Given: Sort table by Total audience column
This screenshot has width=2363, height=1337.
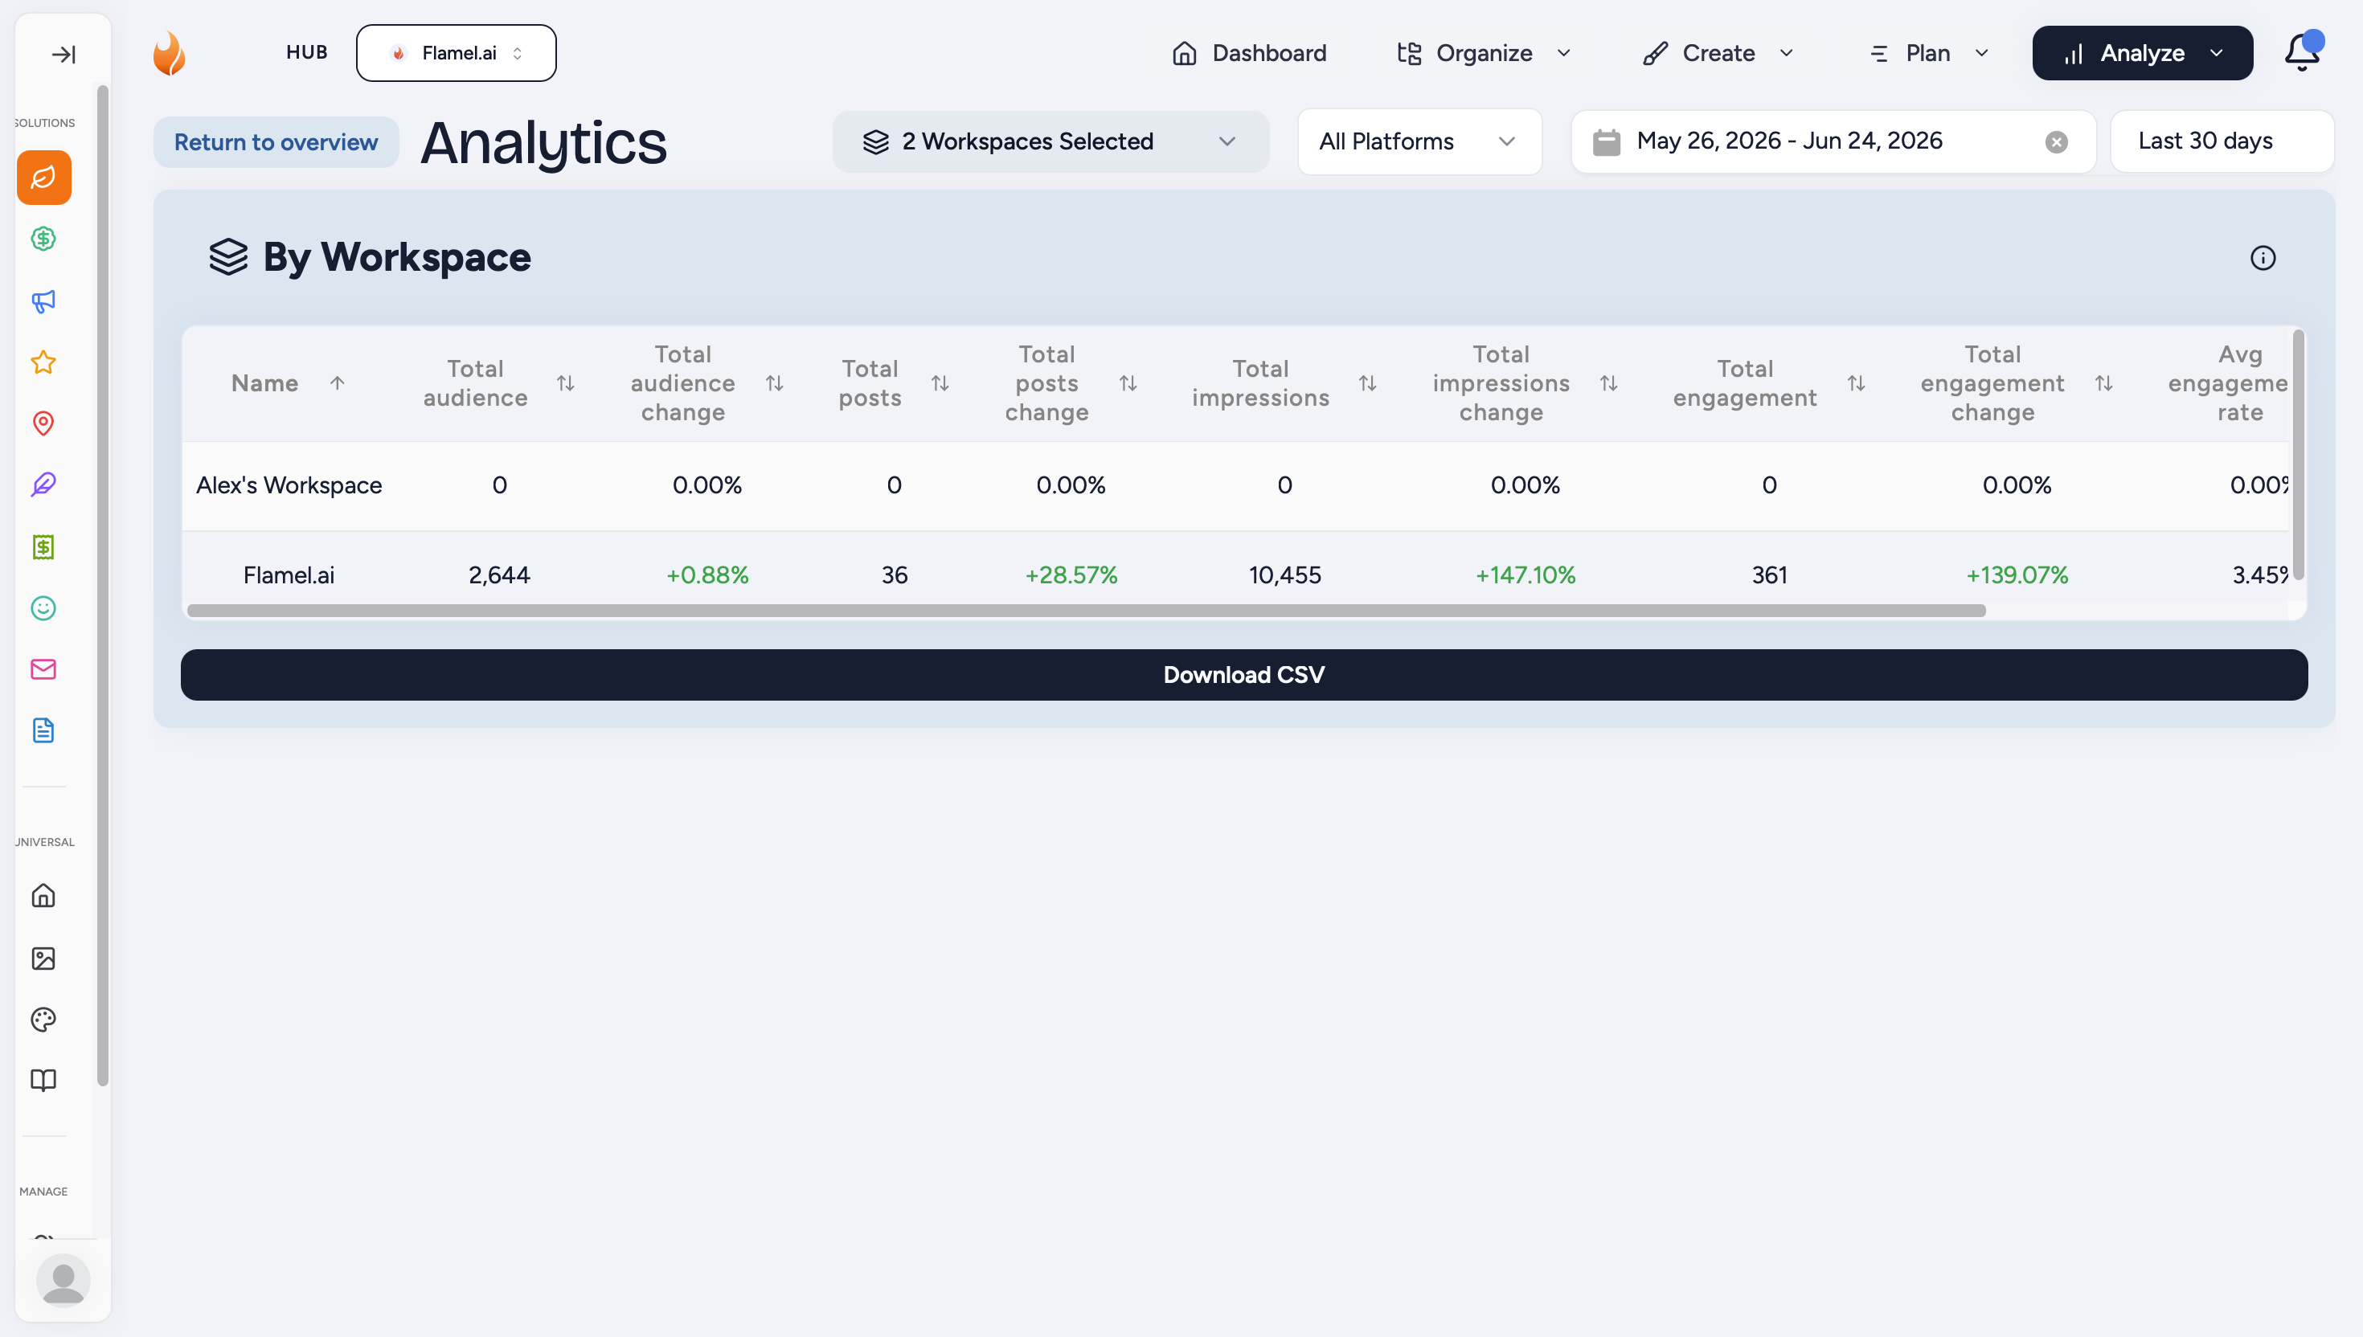Looking at the screenshot, I should [x=566, y=383].
